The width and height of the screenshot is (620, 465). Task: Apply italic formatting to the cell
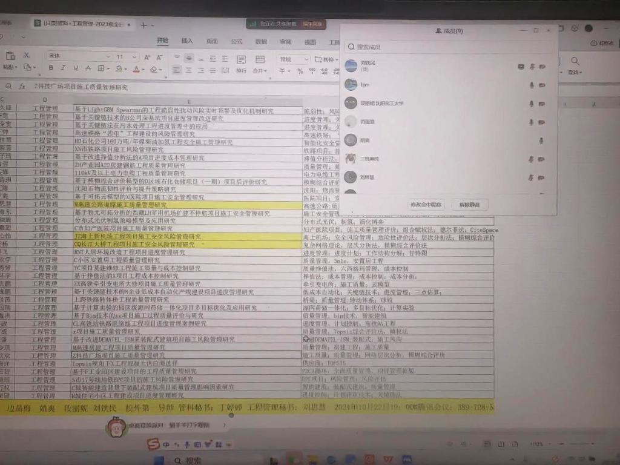pos(62,68)
